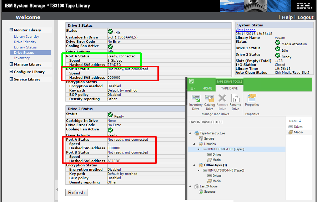This screenshot has width=317, height=202.
Task: Open the Inventory page link
Action: coord(22,58)
